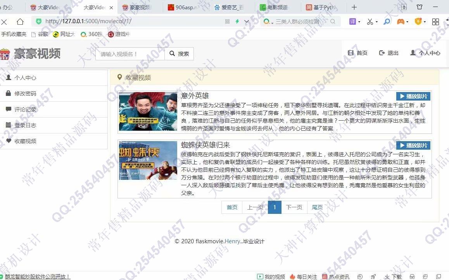Click pagination 上一页 button
This screenshot has width=449, height=280.
(x=255, y=207)
